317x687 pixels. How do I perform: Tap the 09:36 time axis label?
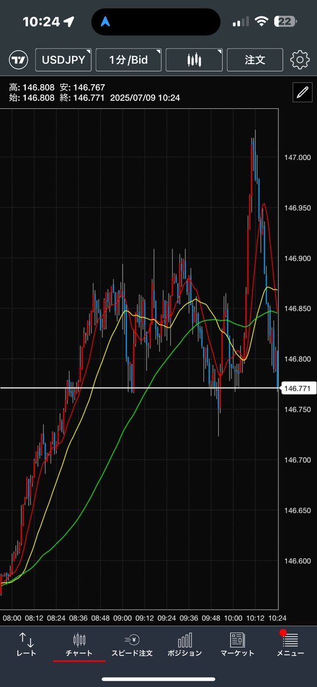pyautogui.click(x=188, y=618)
